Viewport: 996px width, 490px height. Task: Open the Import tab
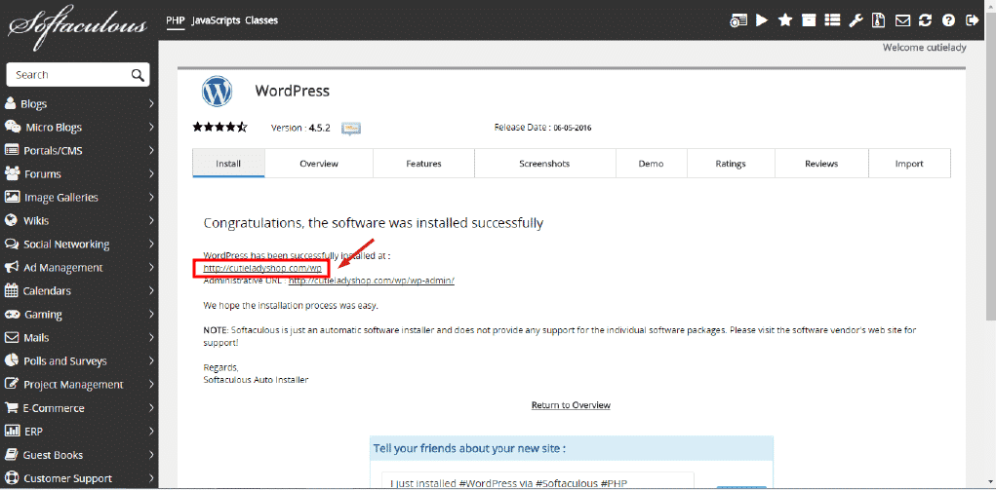coord(909,163)
